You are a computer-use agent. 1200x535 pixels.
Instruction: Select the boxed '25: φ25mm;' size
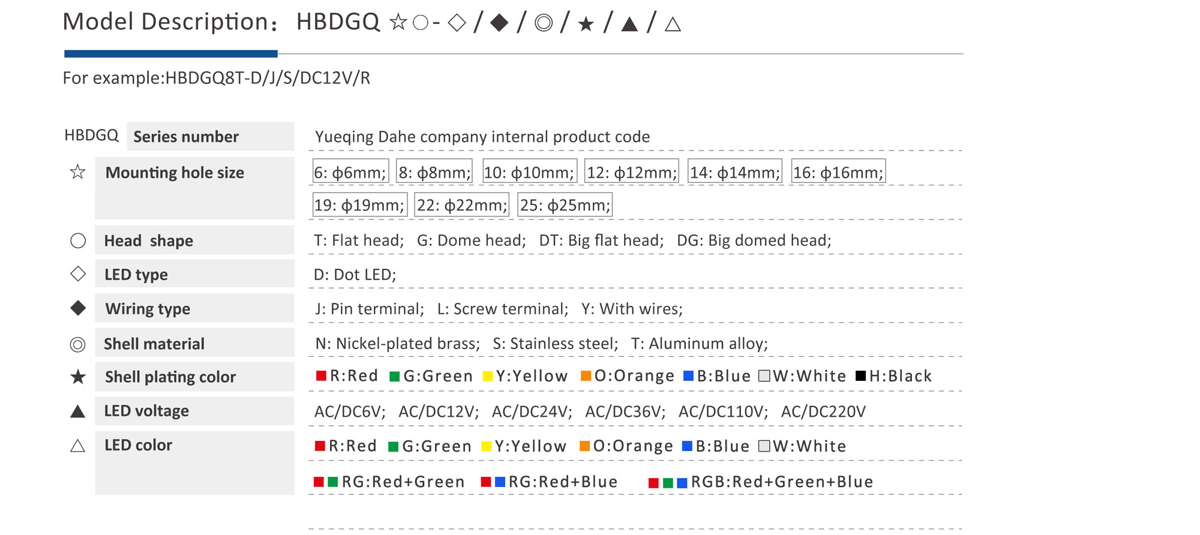[565, 205]
